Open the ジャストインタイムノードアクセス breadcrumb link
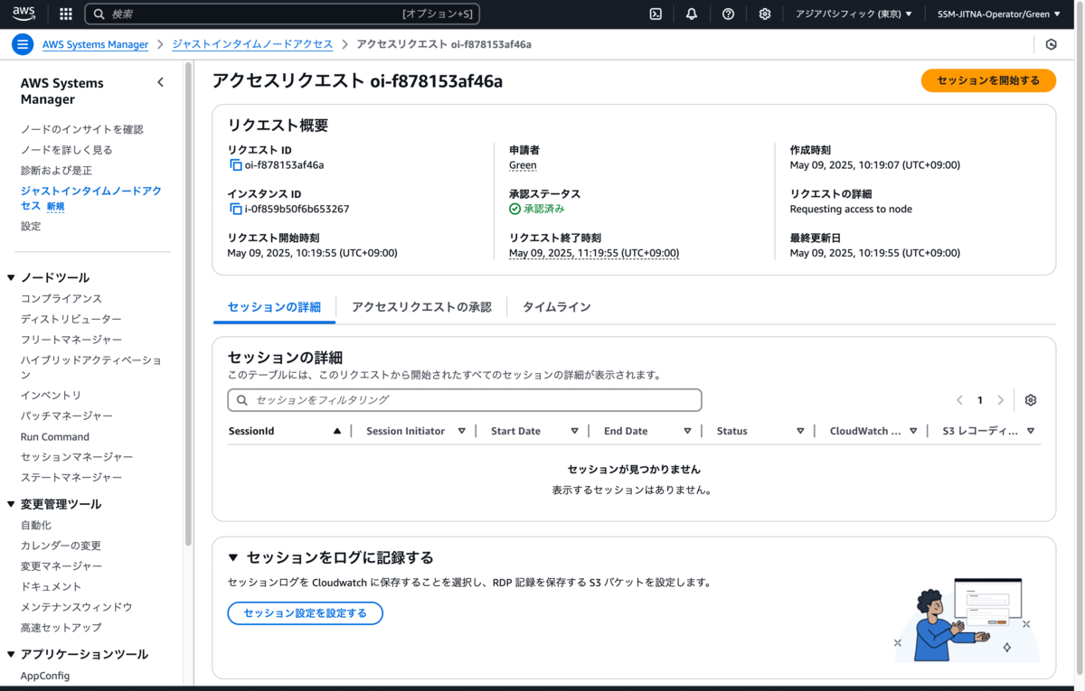Image resolution: width=1085 pixels, height=691 pixels. pyautogui.click(x=252, y=44)
